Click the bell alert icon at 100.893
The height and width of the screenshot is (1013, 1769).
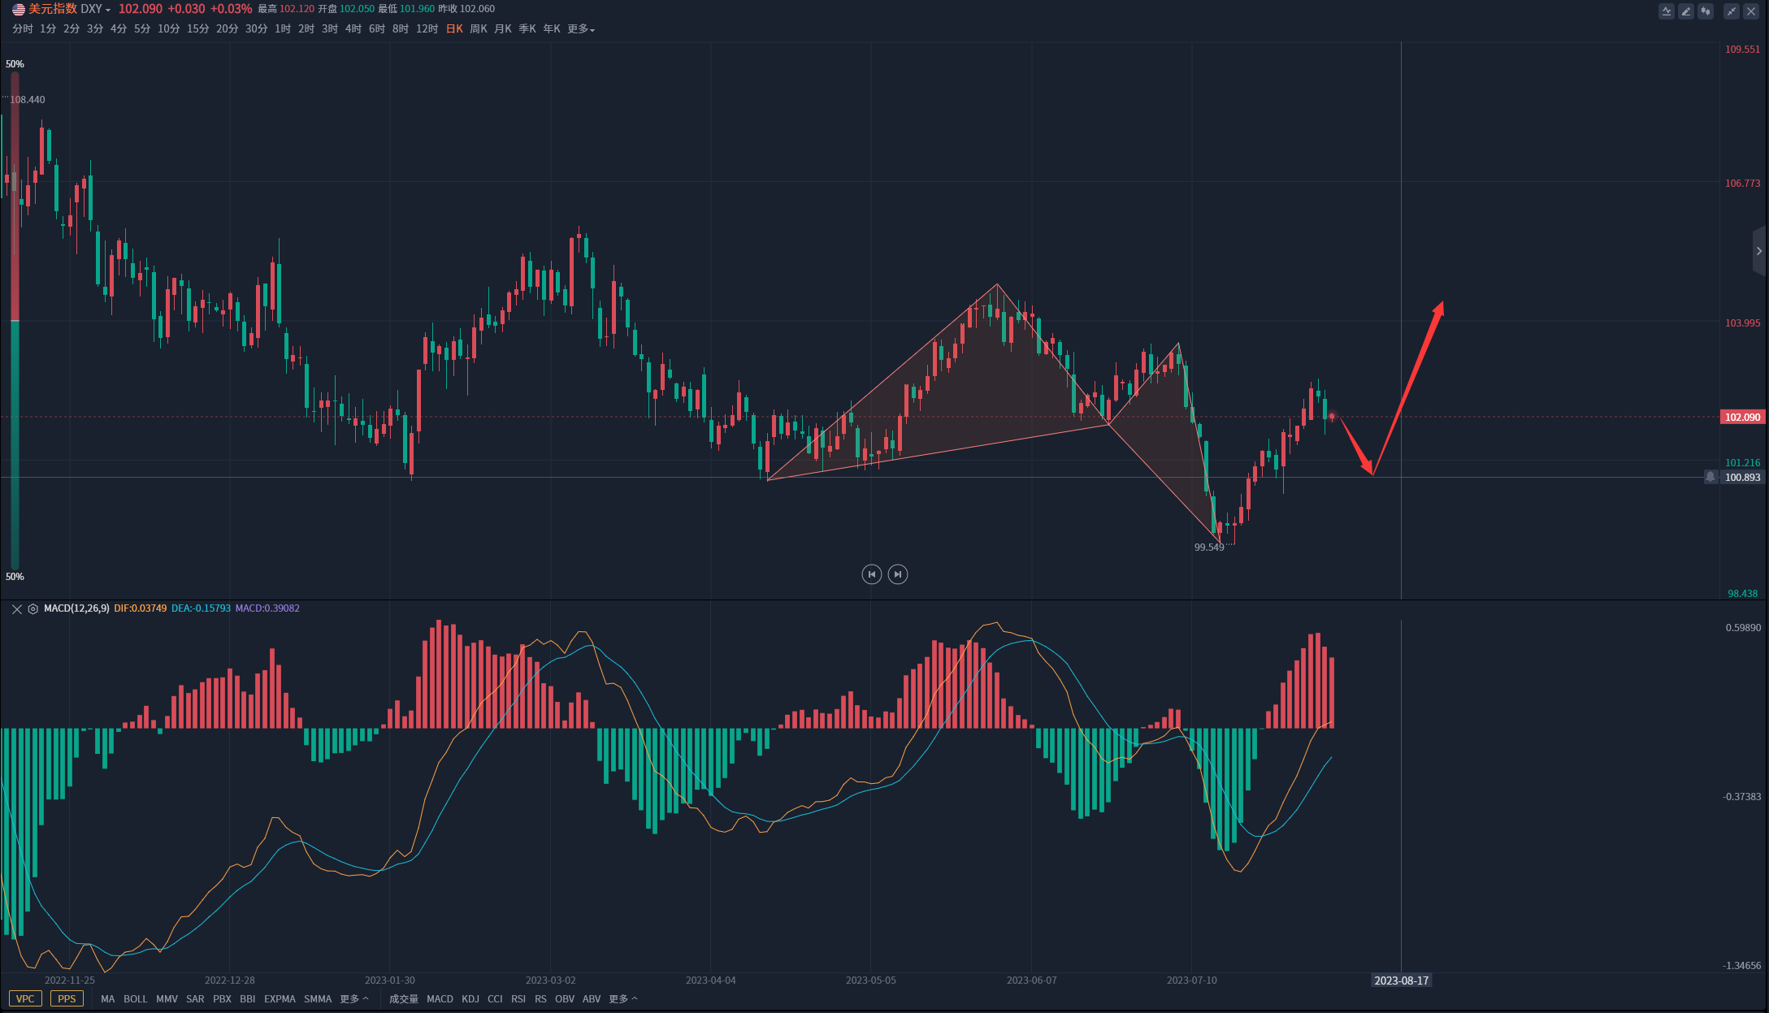point(1710,477)
